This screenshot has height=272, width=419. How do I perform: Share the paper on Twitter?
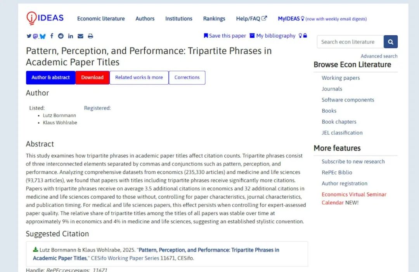[x=29, y=36]
